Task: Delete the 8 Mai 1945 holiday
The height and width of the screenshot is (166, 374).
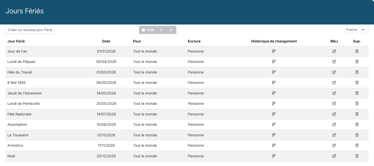Action: coord(357,82)
